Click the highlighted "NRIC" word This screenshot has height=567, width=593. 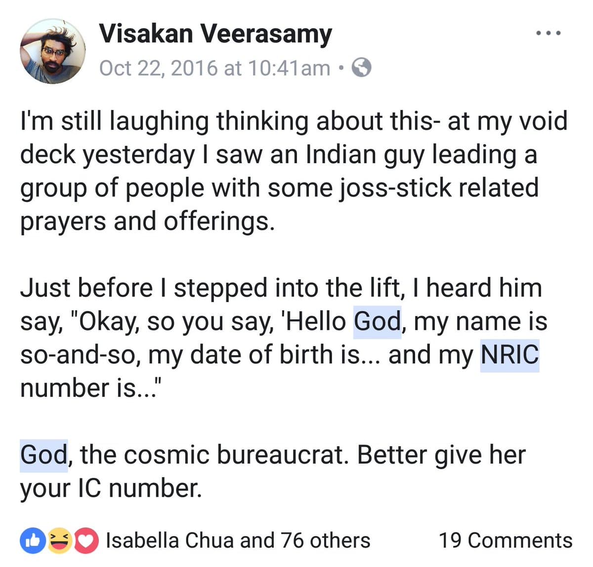[x=509, y=354]
